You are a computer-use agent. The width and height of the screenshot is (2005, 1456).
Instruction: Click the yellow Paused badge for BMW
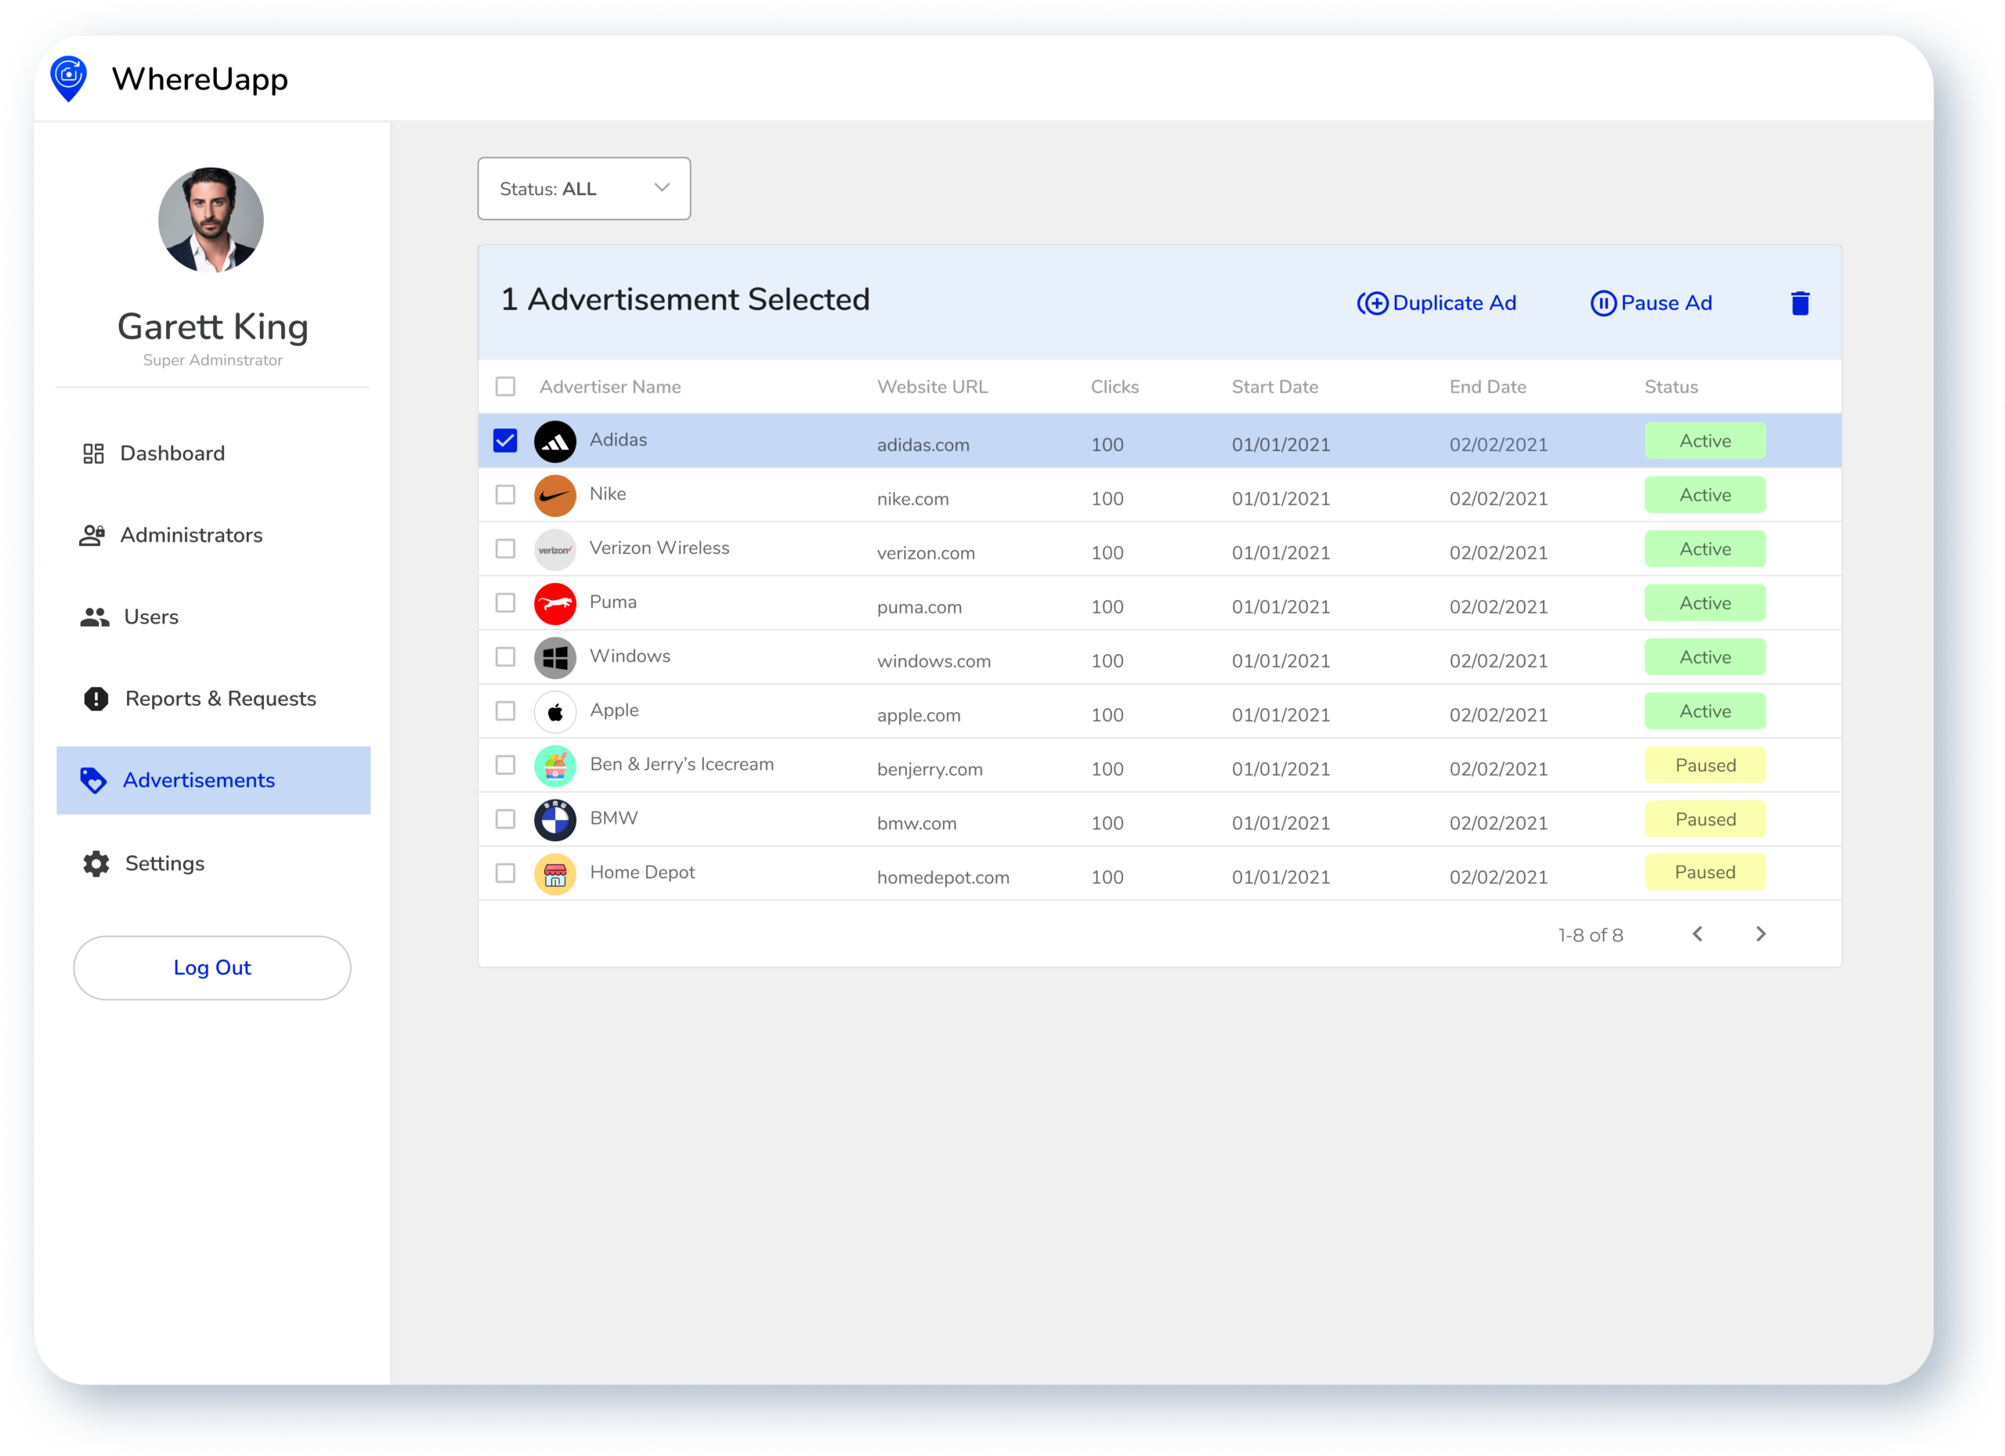1704,818
